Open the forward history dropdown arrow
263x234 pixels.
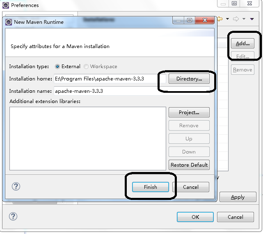[244, 19]
